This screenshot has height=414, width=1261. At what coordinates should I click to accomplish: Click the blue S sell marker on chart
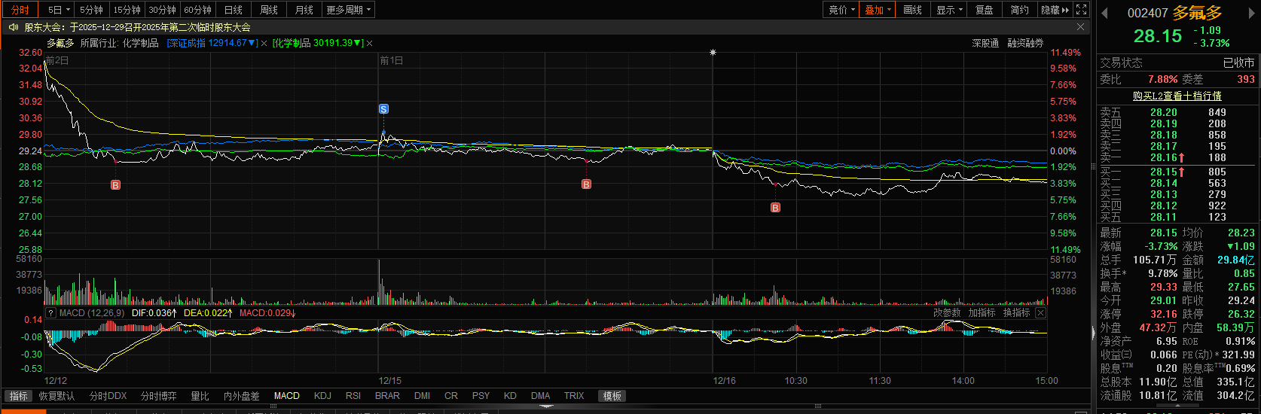383,109
